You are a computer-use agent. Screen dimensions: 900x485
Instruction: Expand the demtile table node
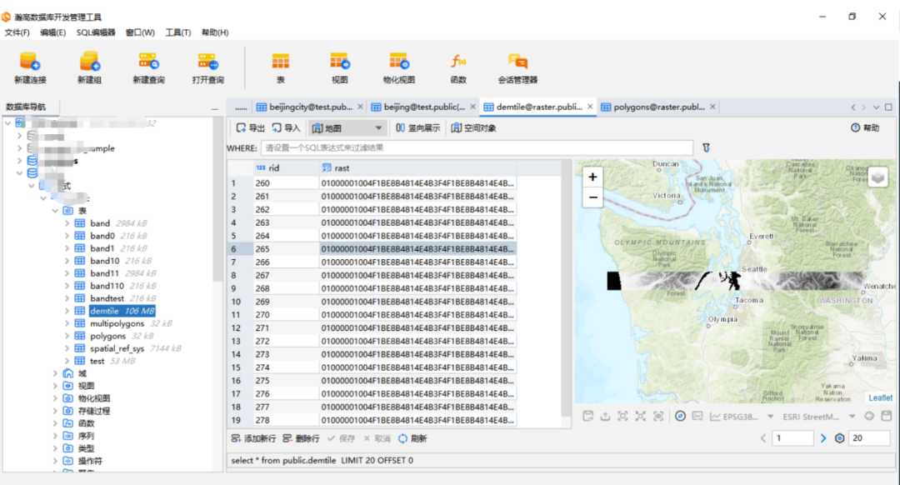[67, 311]
